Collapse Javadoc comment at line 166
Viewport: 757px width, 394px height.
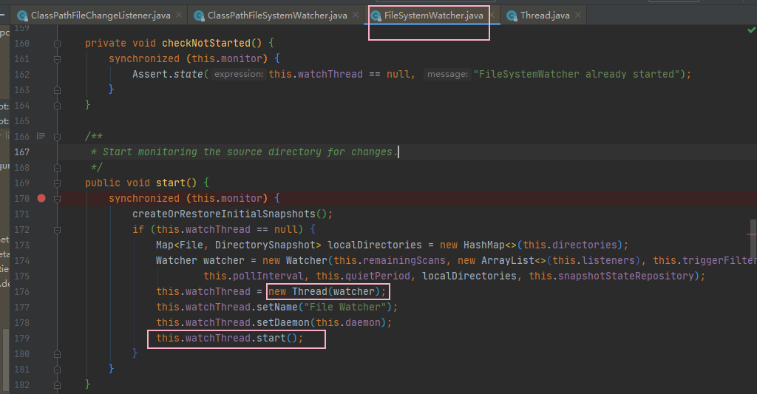click(58, 137)
